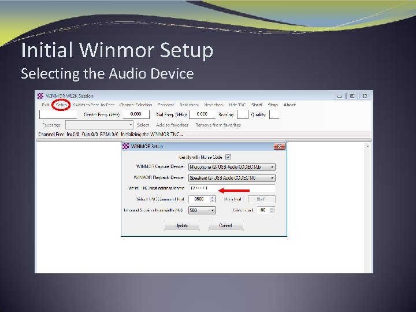Open Channel Selection menu item
The width and height of the screenshot is (416, 312).
click(x=136, y=105)
